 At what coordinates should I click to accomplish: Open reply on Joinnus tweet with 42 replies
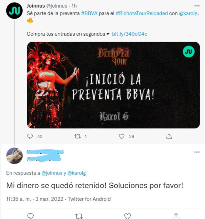click(x=30, y=136)
